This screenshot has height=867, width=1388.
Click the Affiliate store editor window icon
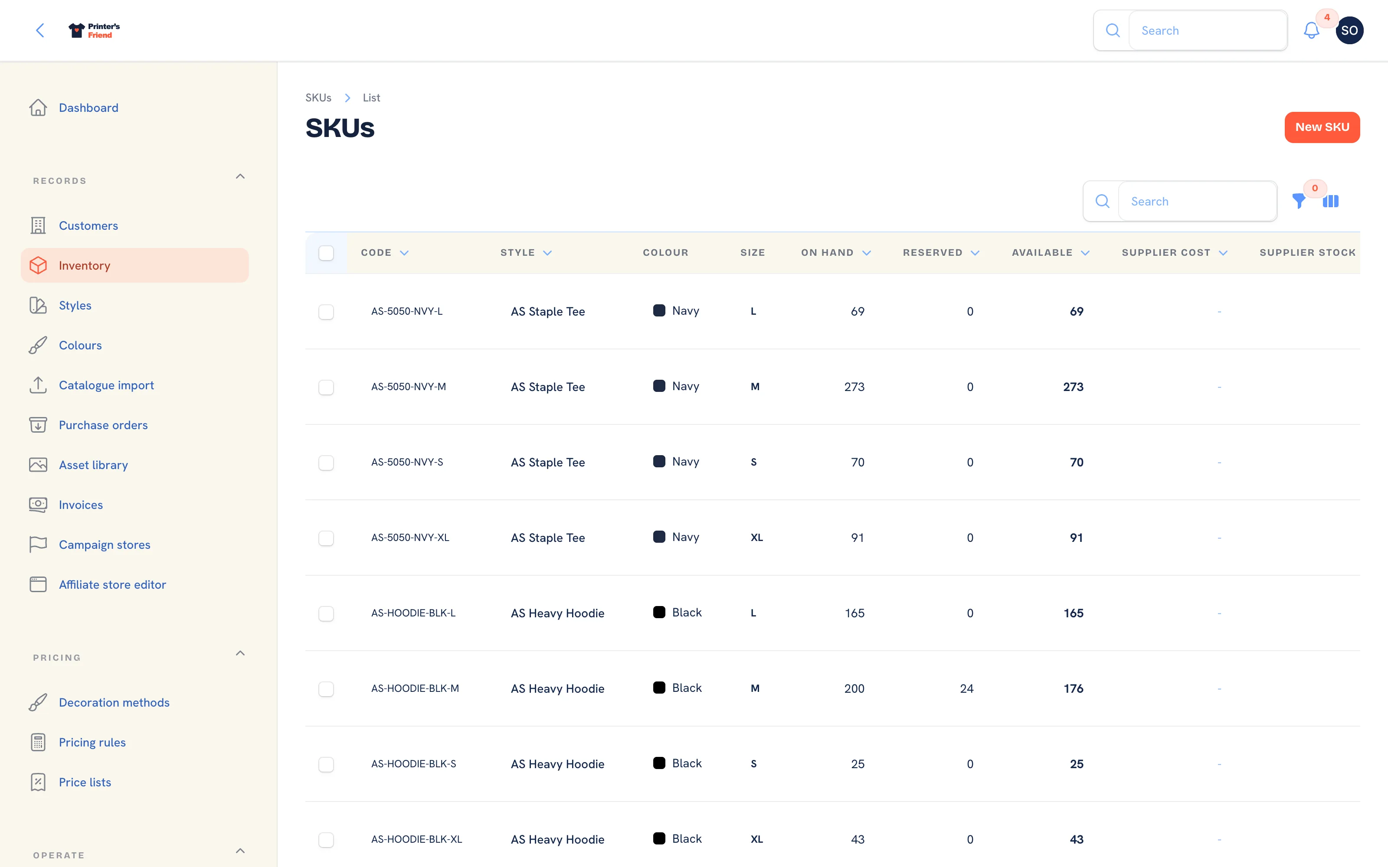(38, 584)
